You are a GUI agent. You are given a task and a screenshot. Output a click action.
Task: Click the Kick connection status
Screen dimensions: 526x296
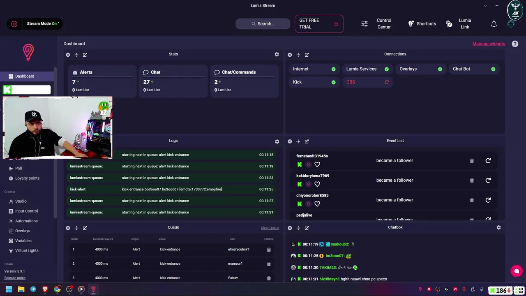tap(314, 82)
